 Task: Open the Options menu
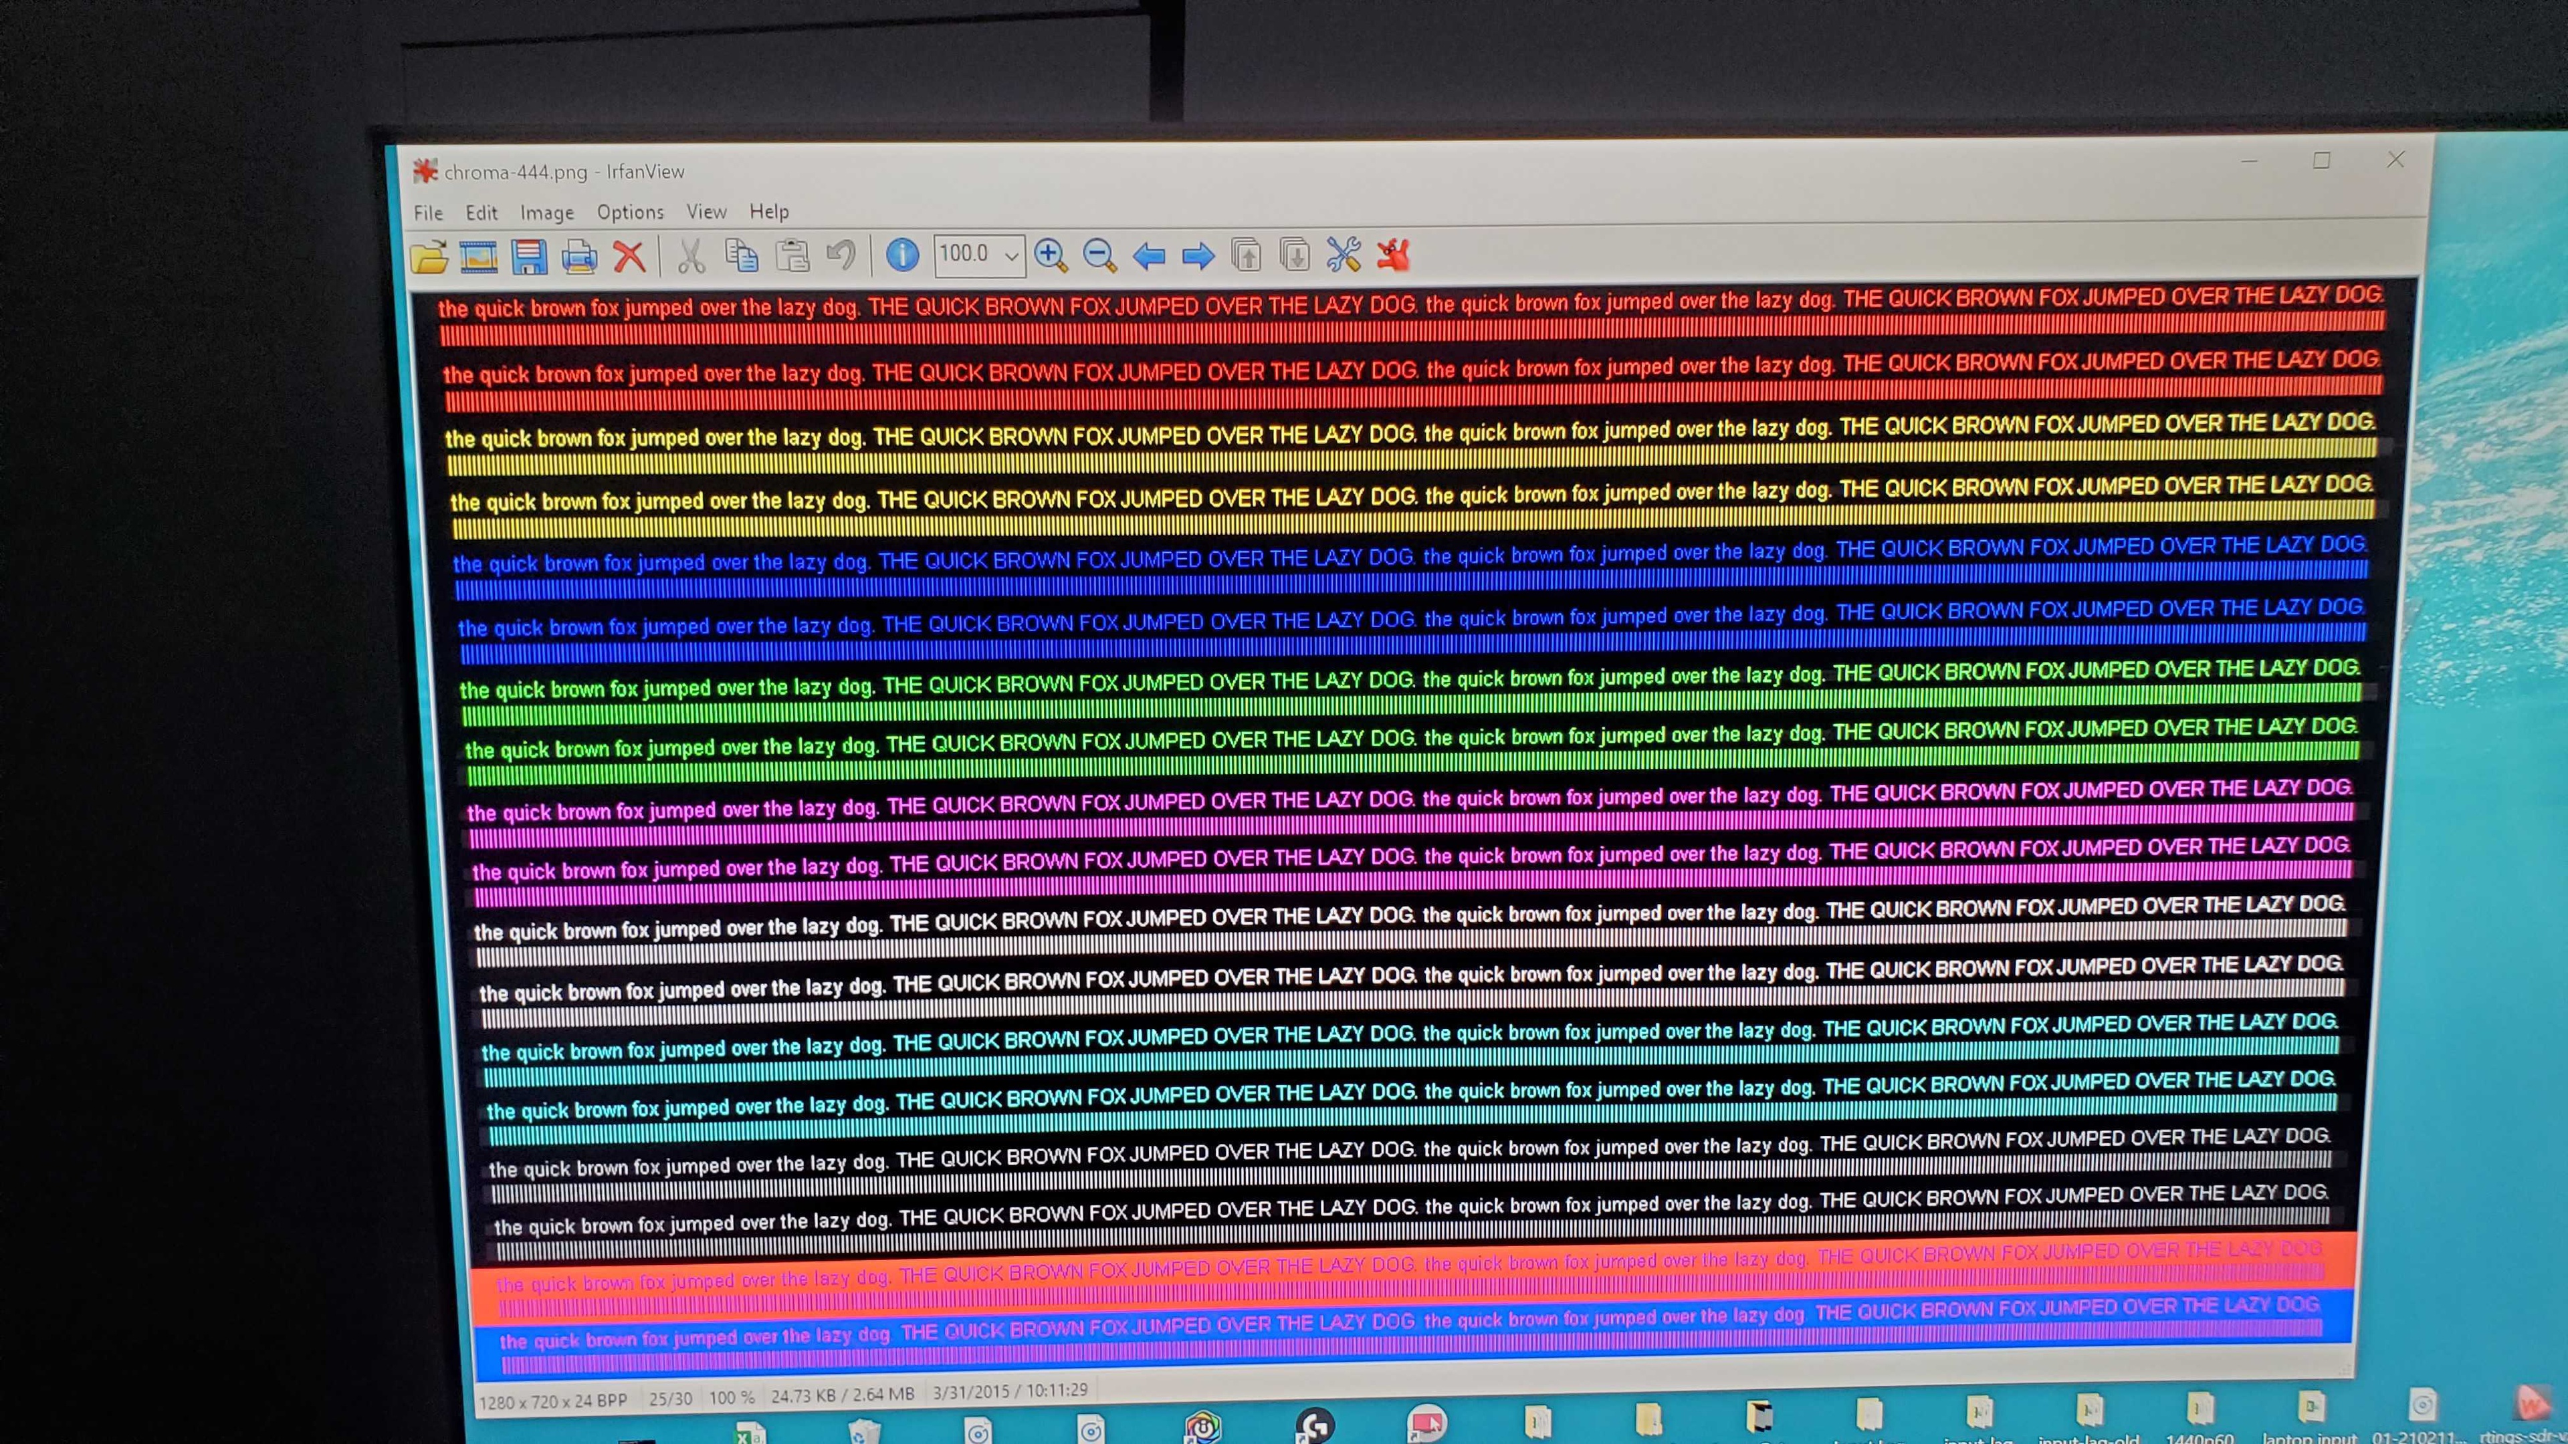pos(630,213)
